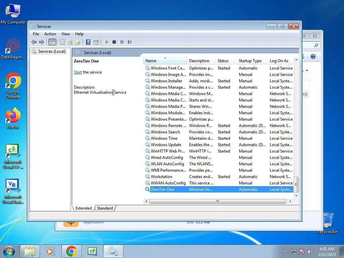Image resolution: width=344 pixels, height=258 pixels.
Task: Sort by the Description column header
Action: [201, 61]
